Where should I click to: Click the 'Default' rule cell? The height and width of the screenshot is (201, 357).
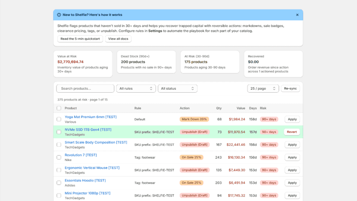coord(140,119)
